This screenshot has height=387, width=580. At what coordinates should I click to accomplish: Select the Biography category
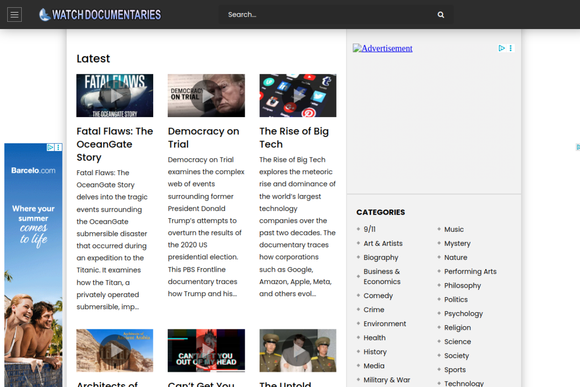(381, 257)
